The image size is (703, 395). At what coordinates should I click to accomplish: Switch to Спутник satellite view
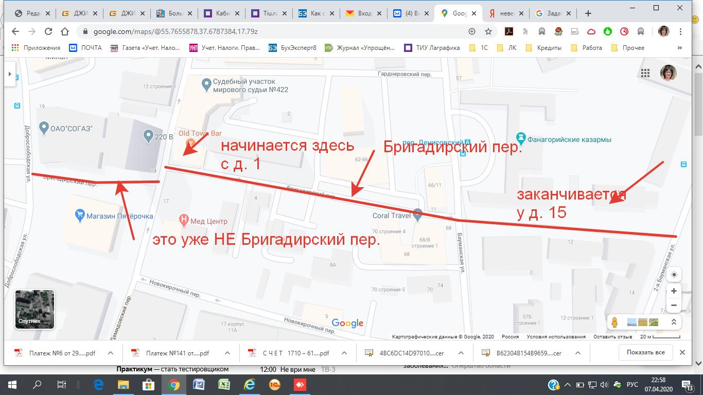point(35,310)
